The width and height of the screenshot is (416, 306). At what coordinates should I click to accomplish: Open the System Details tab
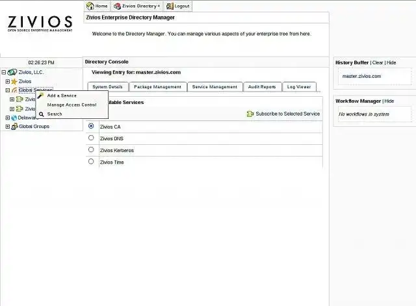coord(108,87)
